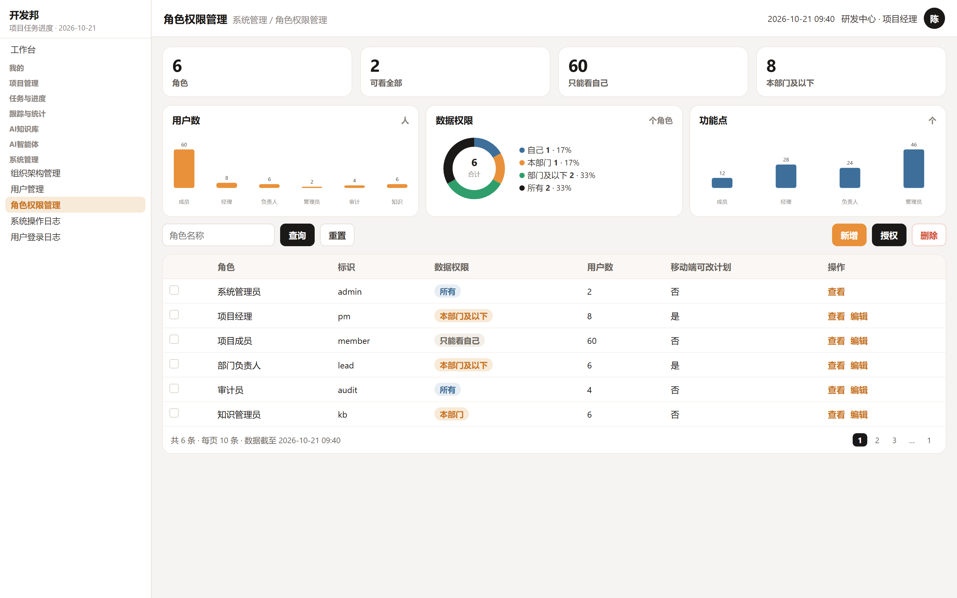
Task: Tick the checkbox for 部门负责人 row
Action: pos(174,364)
